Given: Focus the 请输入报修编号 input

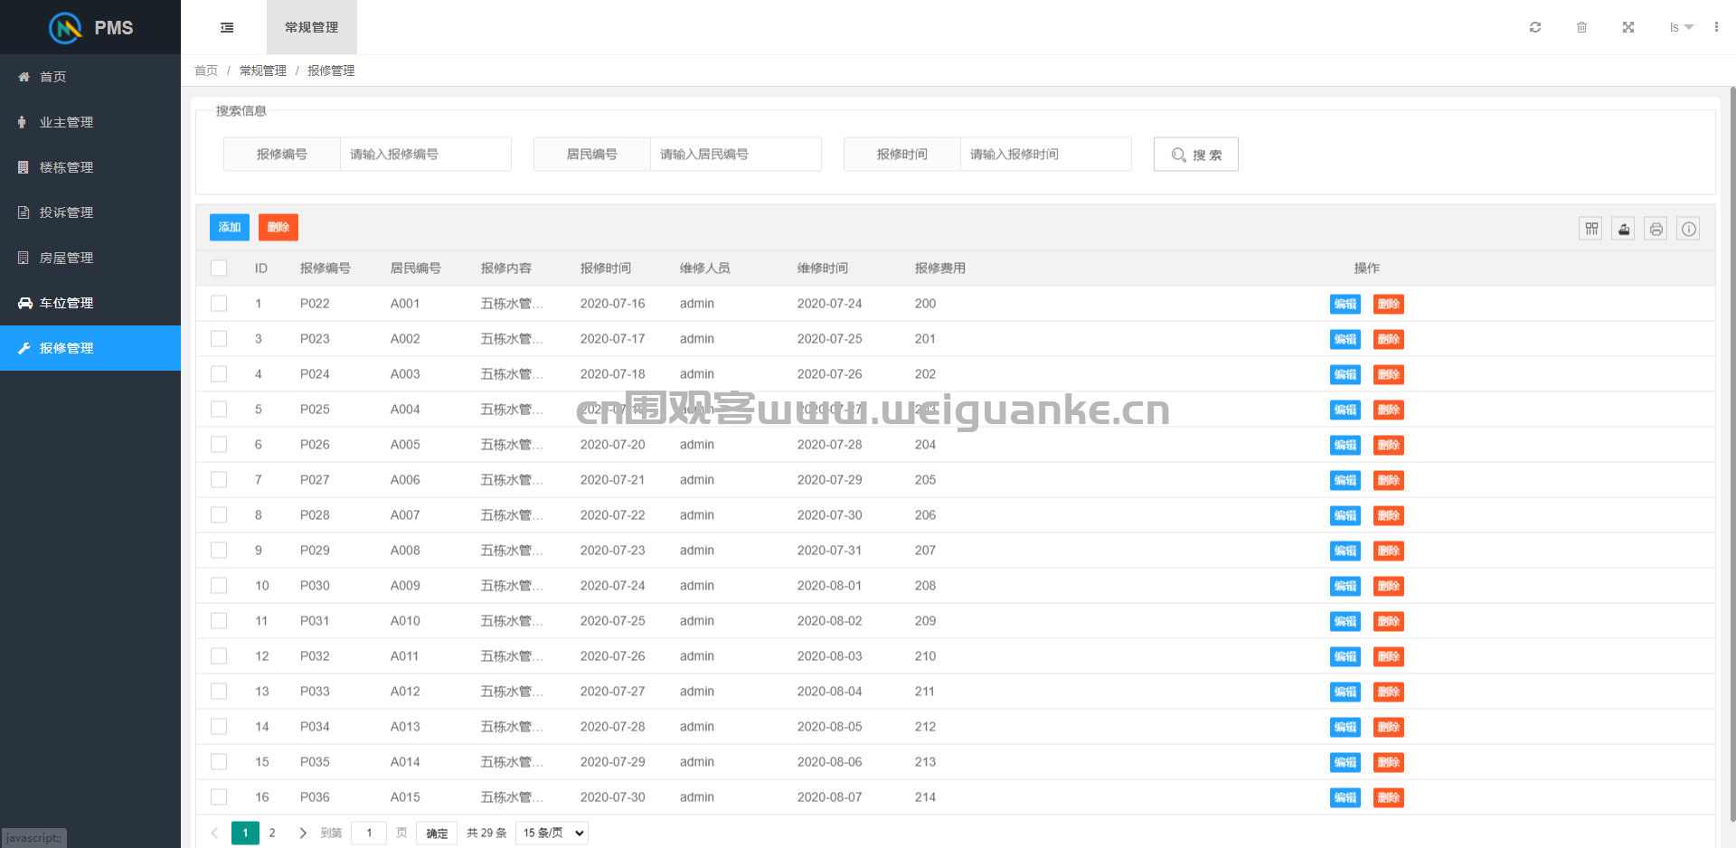Looking at the screenshot, I should [x=426, y=155].
